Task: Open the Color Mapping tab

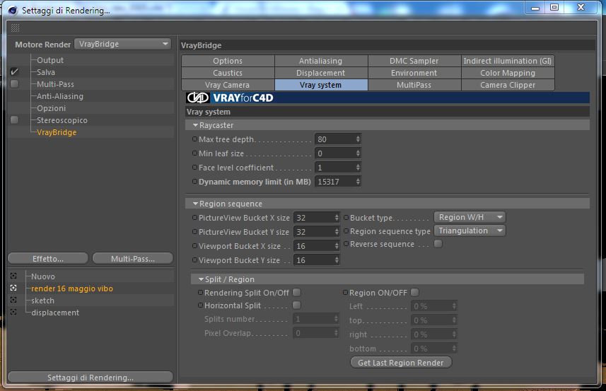Action: tap(508, 73)
